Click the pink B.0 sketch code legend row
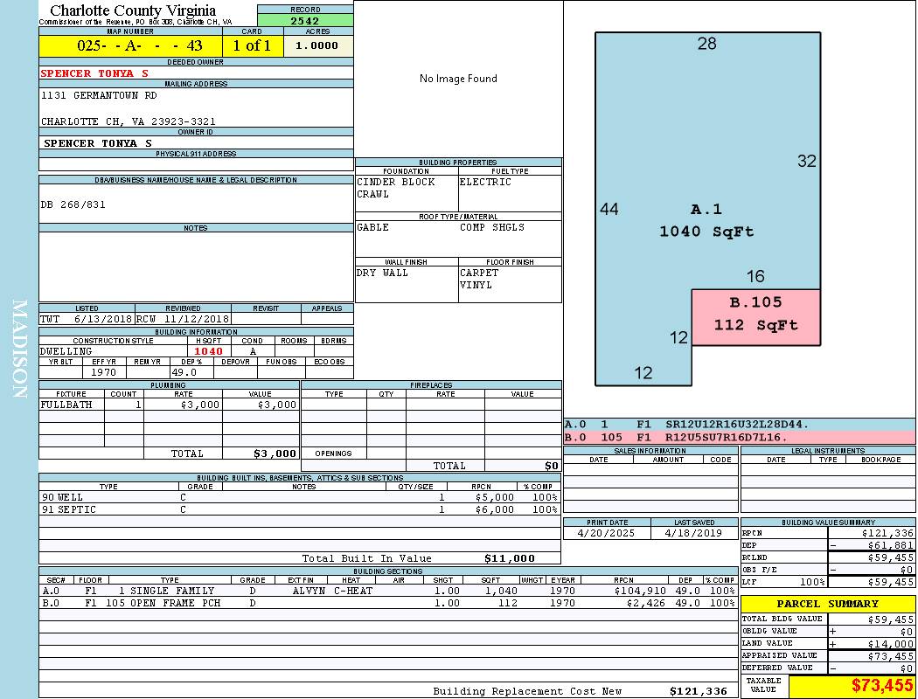 click(739, 437)
